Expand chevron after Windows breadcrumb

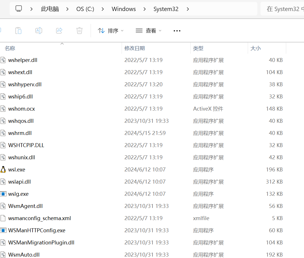pos(145,9)
